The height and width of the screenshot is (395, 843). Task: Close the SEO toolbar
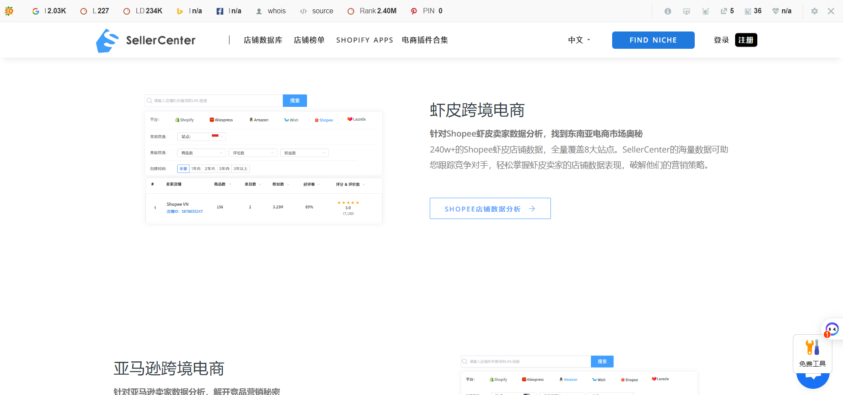pos(831,11)
